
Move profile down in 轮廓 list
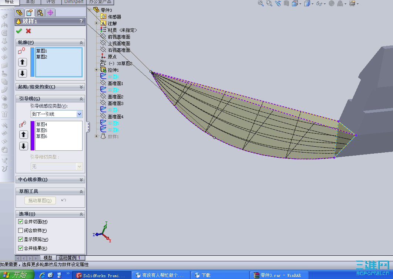(23, 73)
